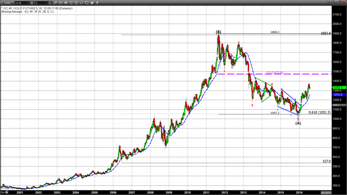Image resolution: width=347 pixels, height=195 pixels.
Task: Click the 0.618 (1051.5) Fibonacci label
Action: (320, 112)
